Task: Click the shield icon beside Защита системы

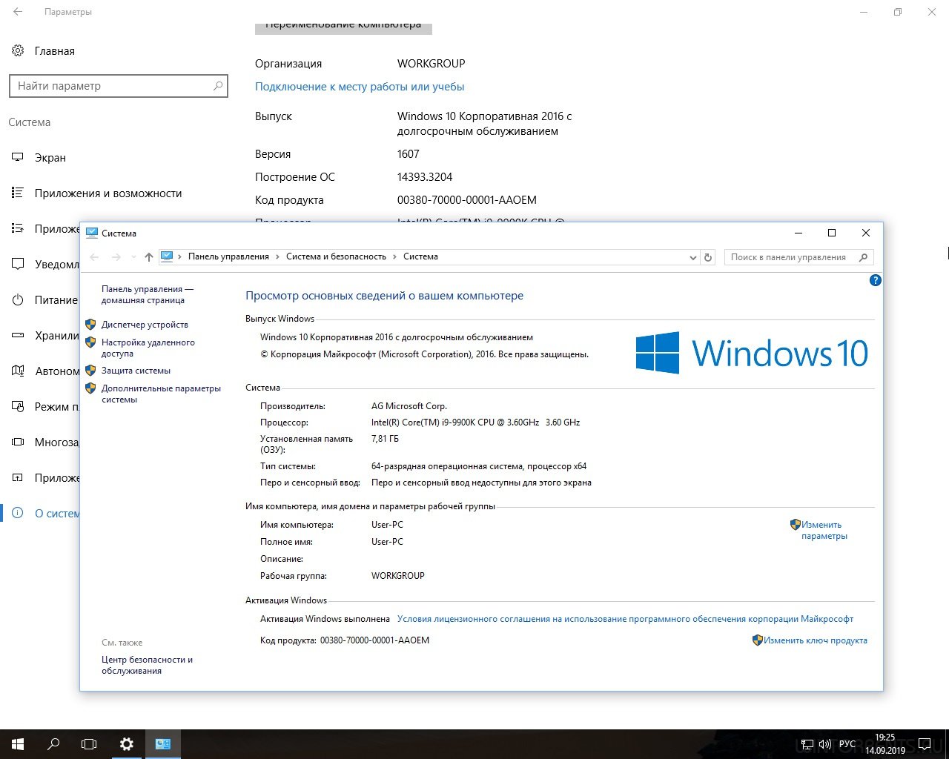Action: point(90,371)
